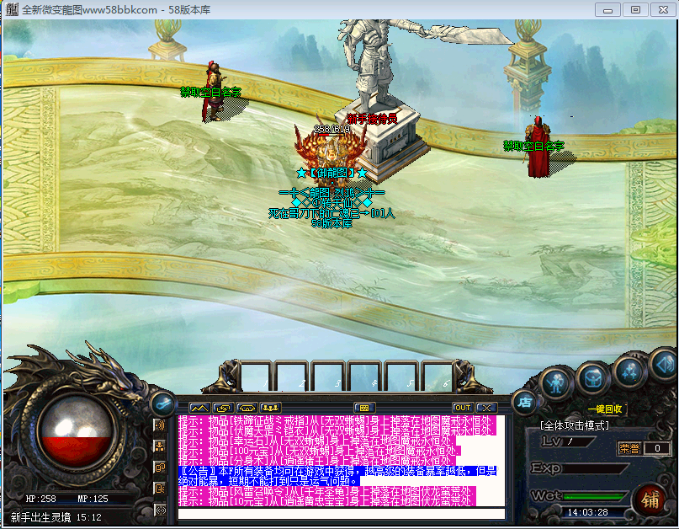Click the keyboard icon above the chat log

click(364, 408)
